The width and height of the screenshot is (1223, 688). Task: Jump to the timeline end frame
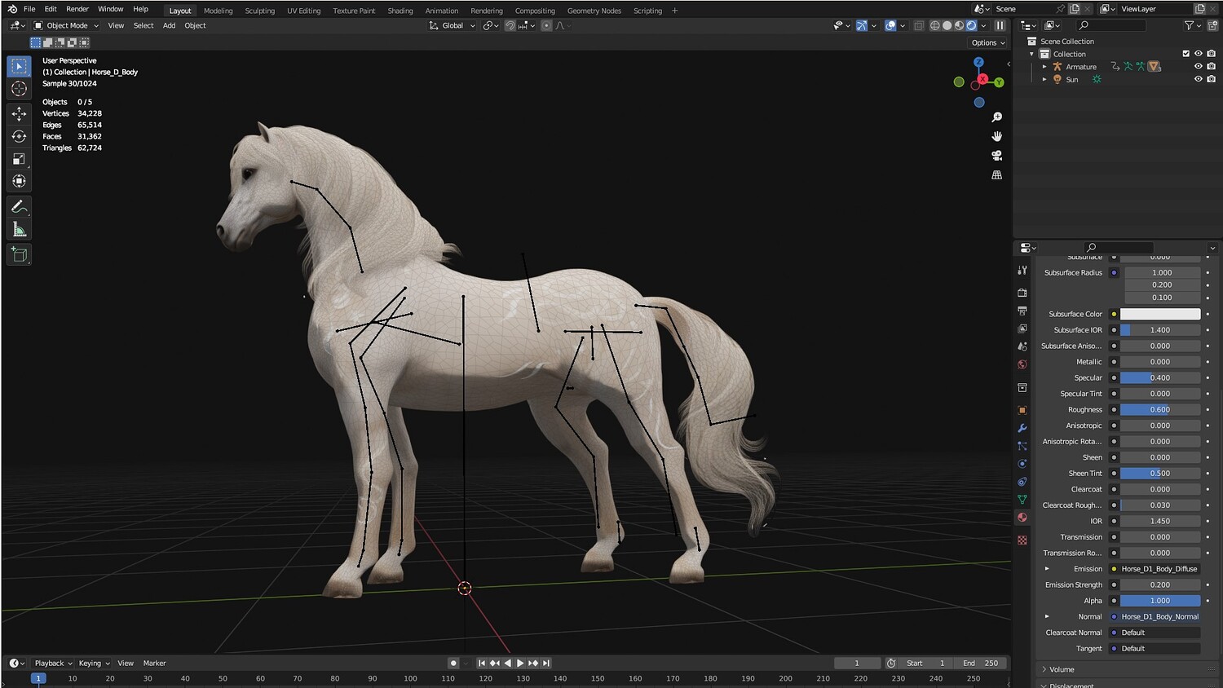pyautogui.click(x=546, y=664)
